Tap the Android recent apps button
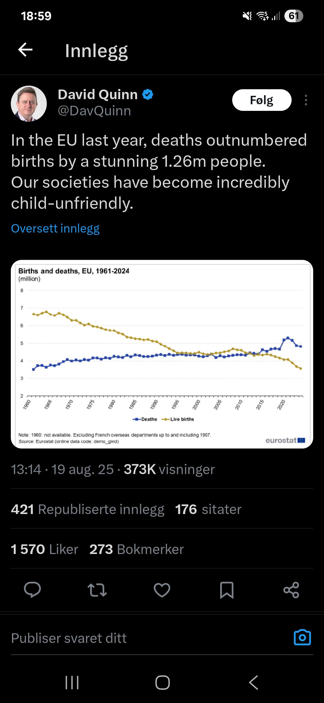Screen dimensions: 324x703 point(72,682)
